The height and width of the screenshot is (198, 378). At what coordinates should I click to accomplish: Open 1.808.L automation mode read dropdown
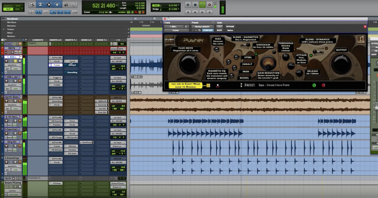pyautogui.click(x=16, y=69)
